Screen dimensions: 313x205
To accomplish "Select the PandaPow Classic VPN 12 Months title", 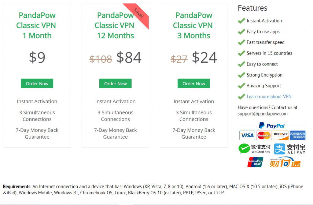I will [115, 26].
